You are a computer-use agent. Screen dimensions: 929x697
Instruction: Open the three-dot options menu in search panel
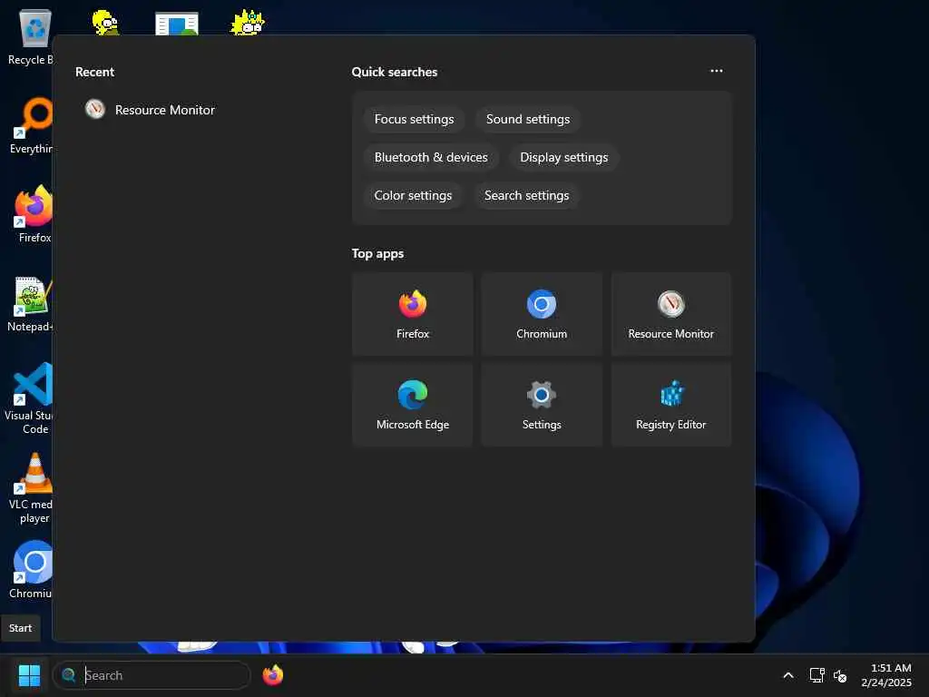pyautogui.click(x=717, y=71)
